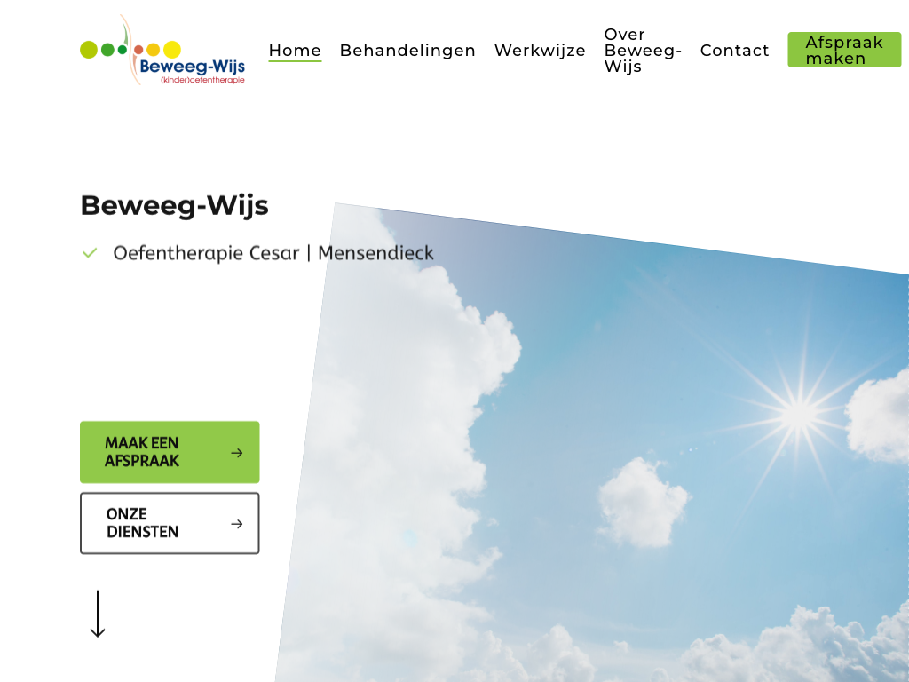Click the green Afspraak maken header button
This screenshot has height=682, width=909.
844,51
